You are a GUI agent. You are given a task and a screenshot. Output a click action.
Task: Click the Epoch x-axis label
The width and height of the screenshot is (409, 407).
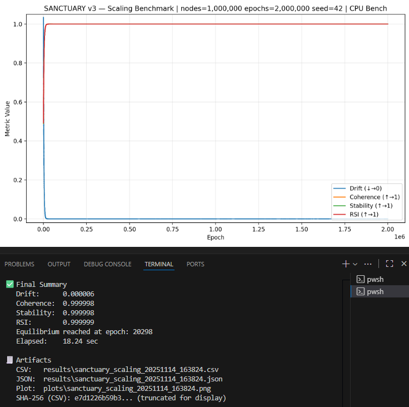216,237
